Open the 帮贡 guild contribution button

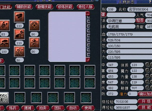140,21
